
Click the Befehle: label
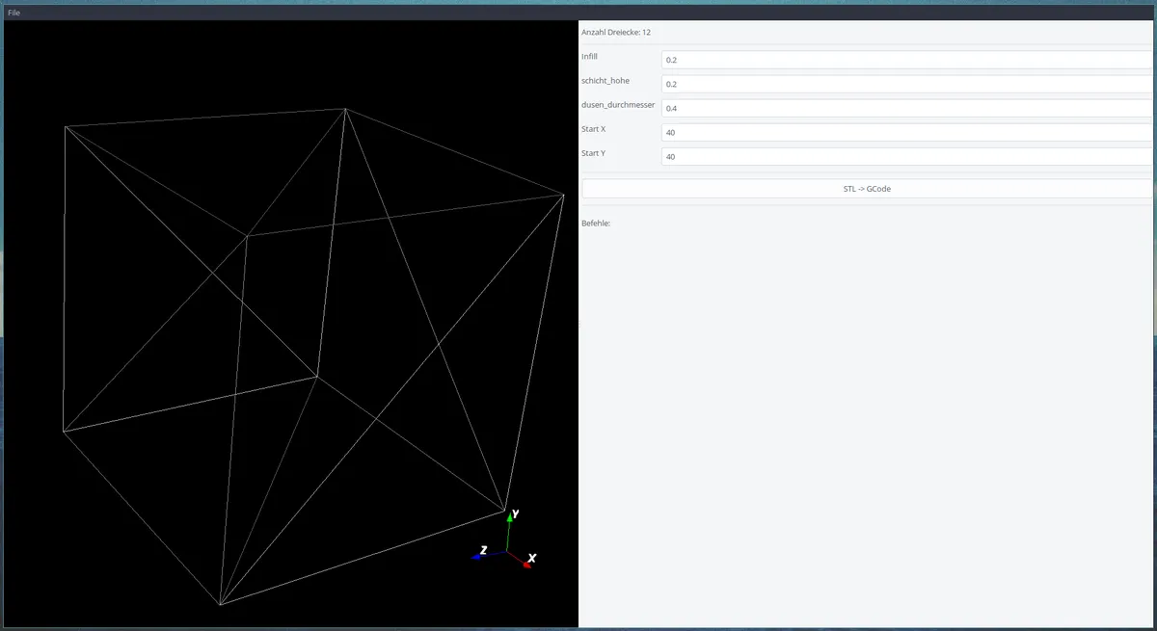tap(596, 223)
